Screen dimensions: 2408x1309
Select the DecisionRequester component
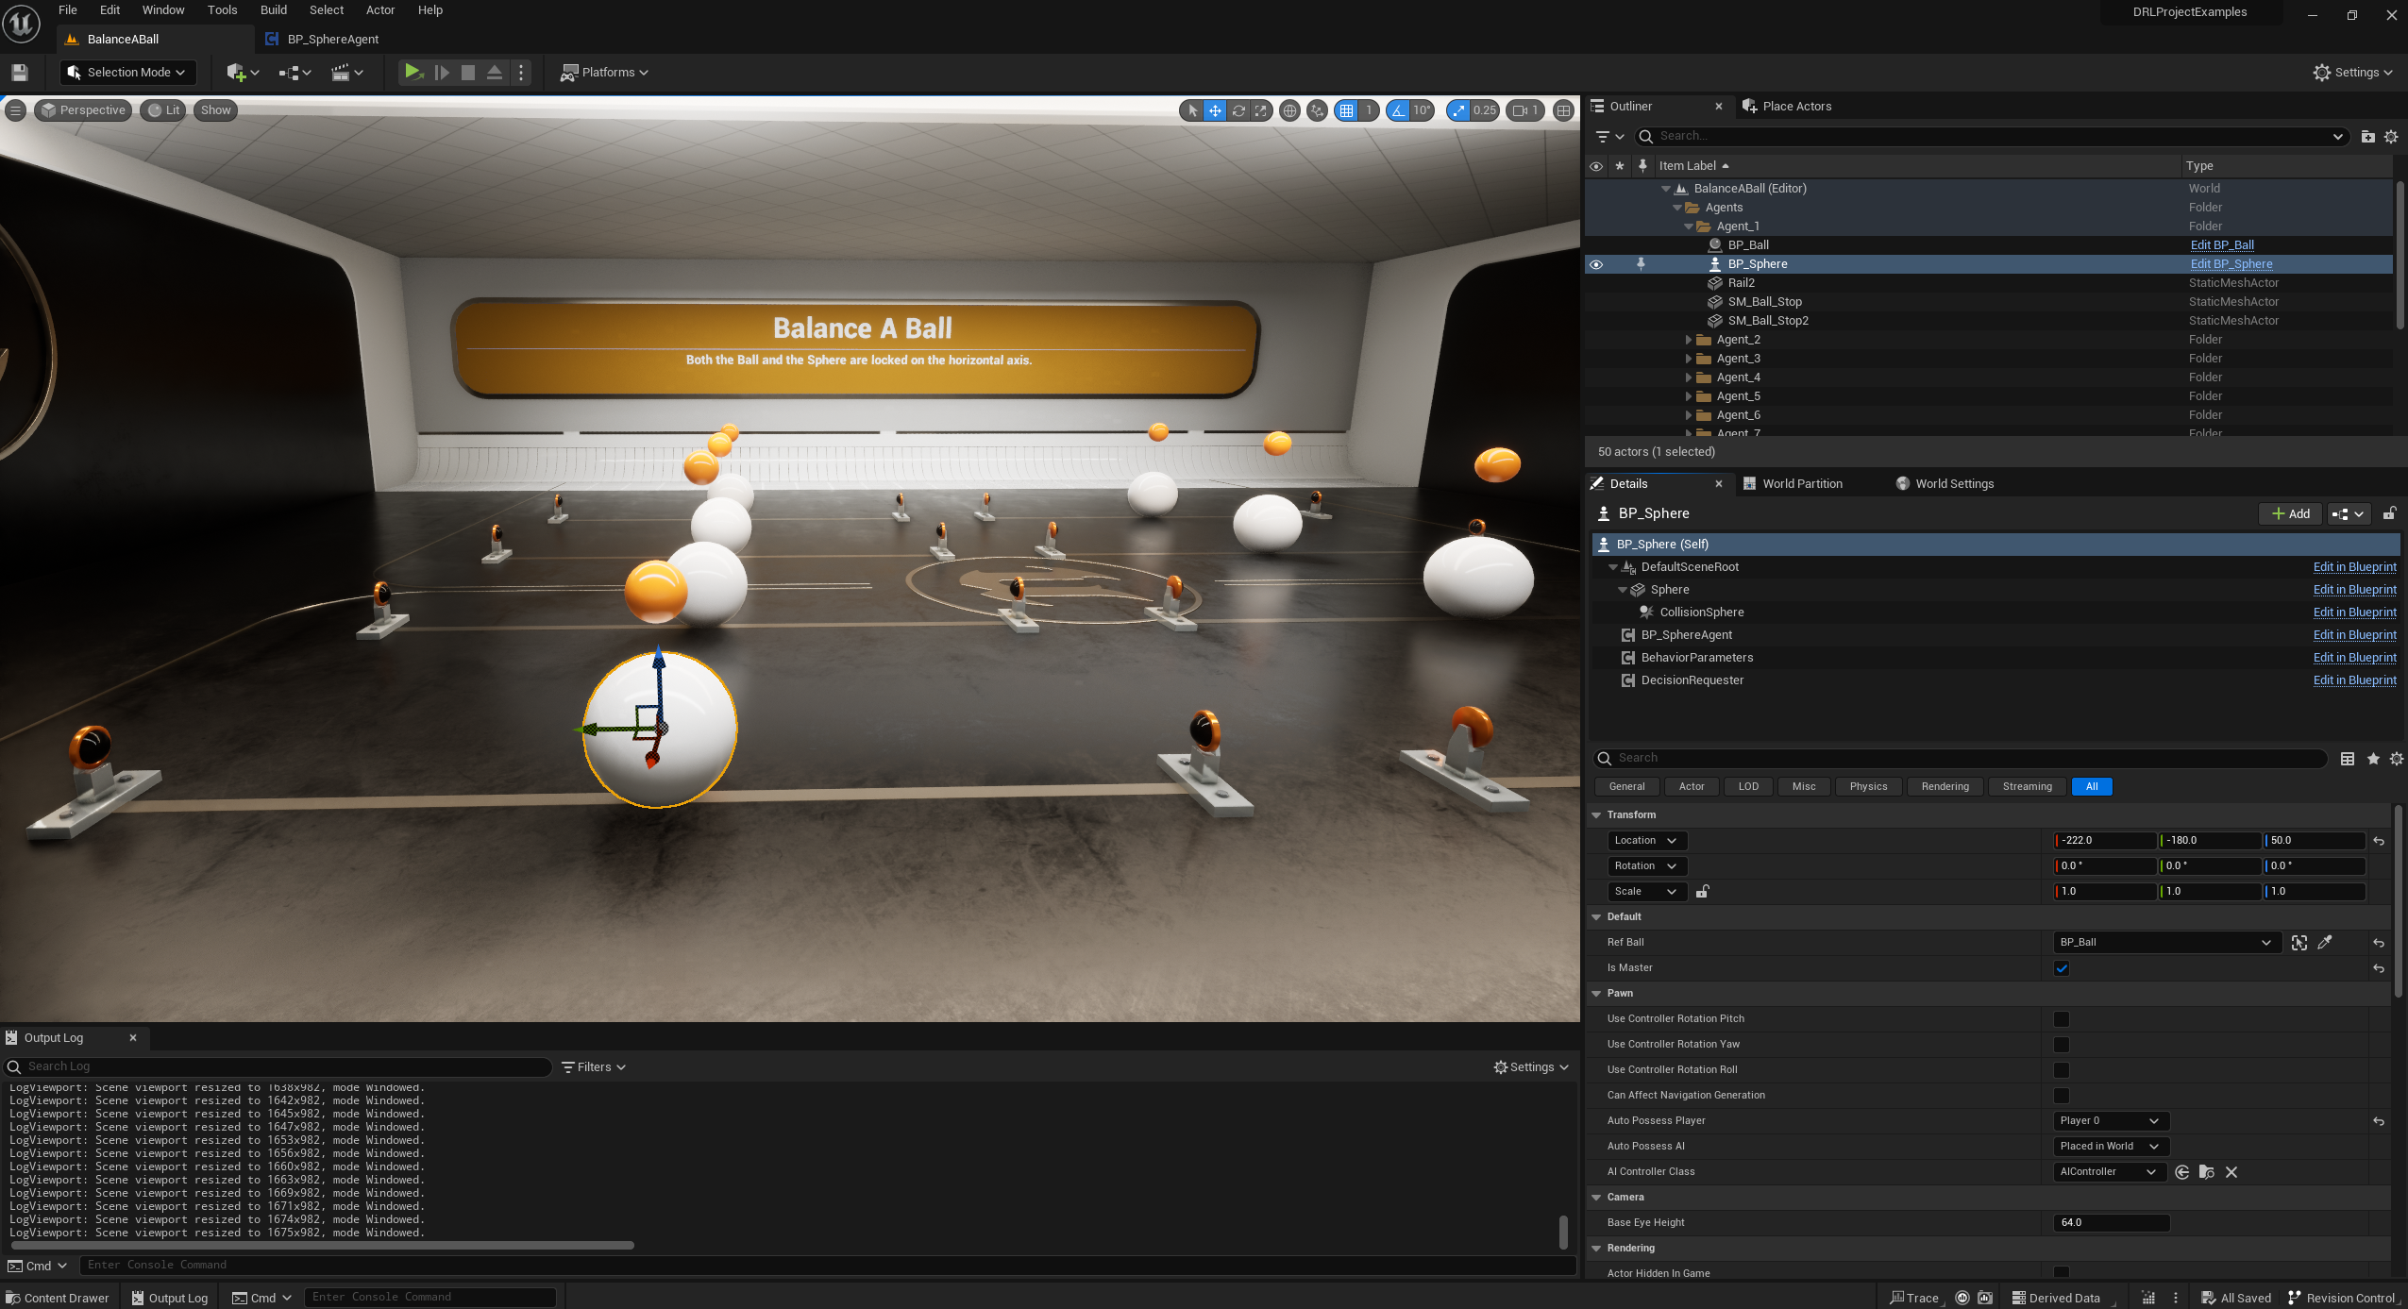[1692, 680]
